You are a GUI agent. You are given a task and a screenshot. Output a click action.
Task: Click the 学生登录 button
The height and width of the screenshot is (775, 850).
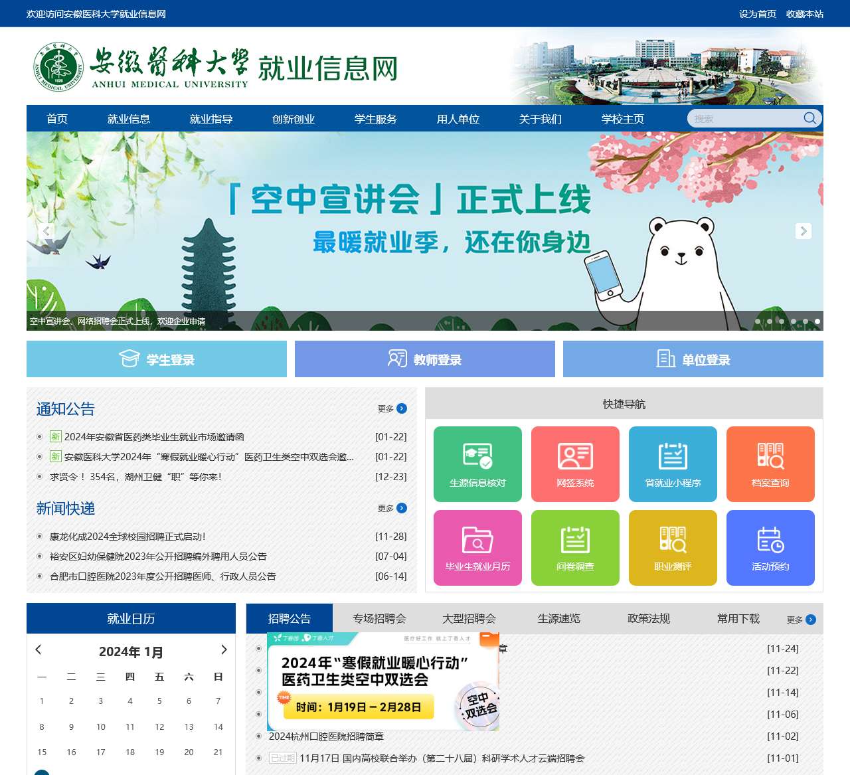[x=156, y=359]
